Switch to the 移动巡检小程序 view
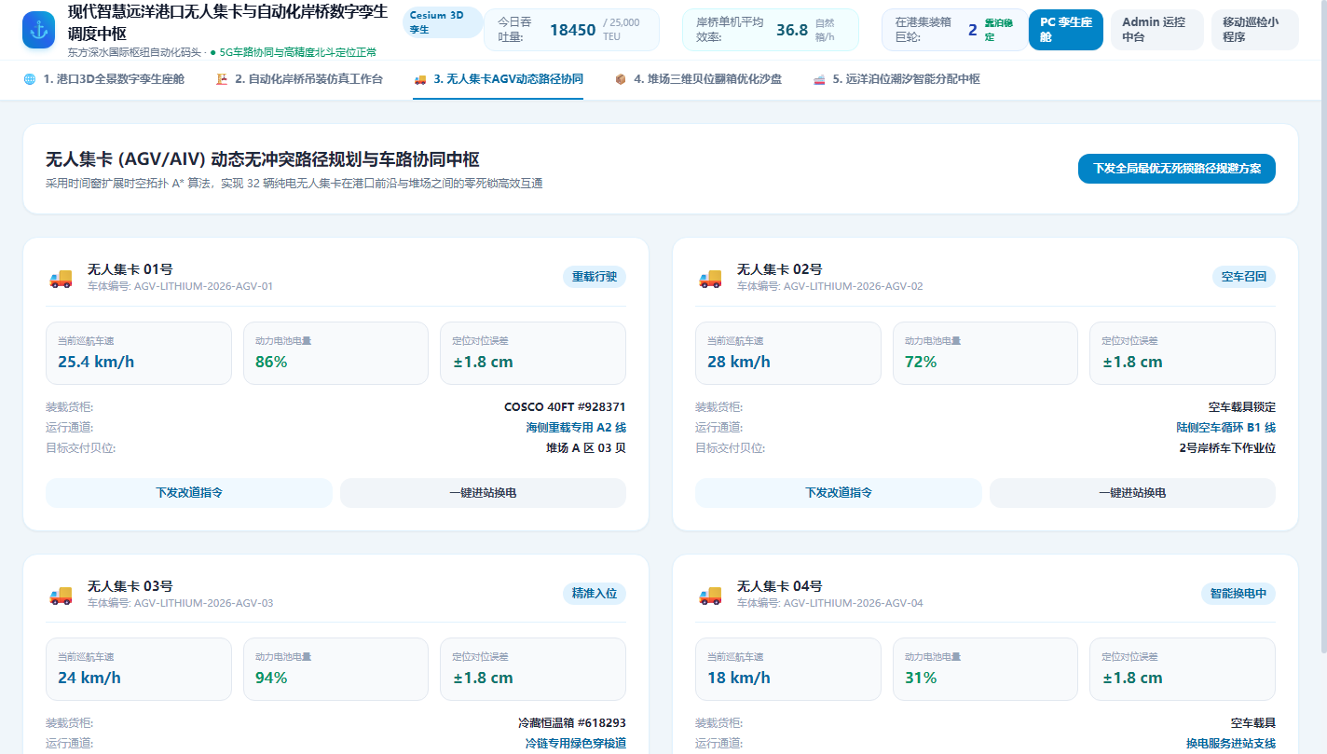 pyautogui.click(x=1254, y=30)
